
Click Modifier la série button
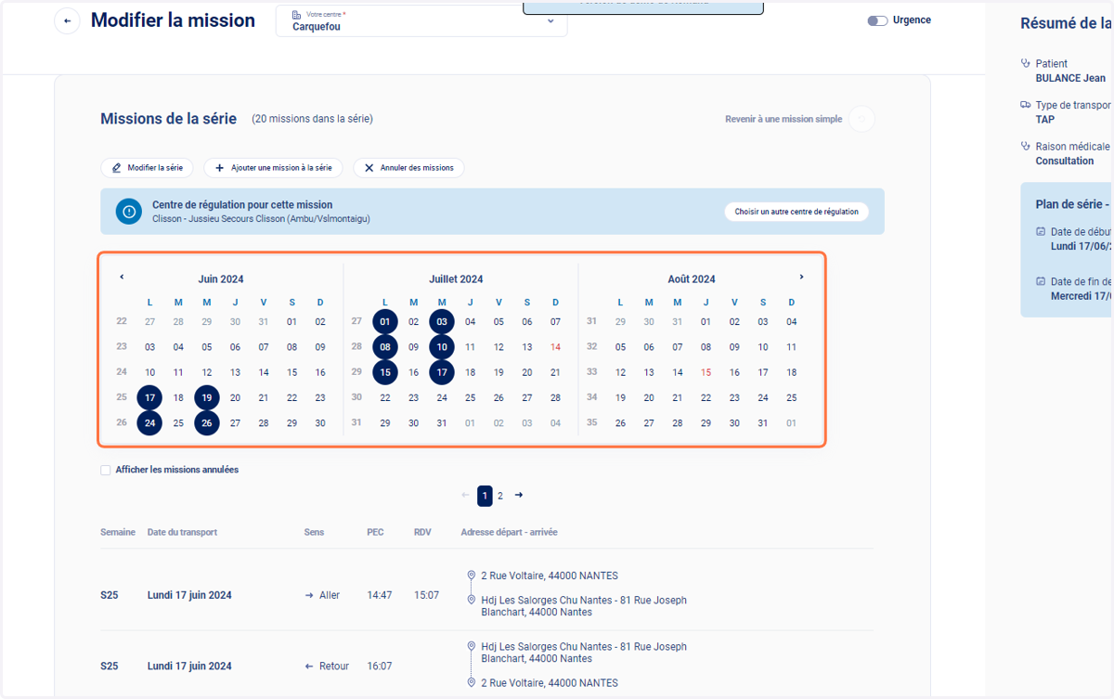[147, 168]
